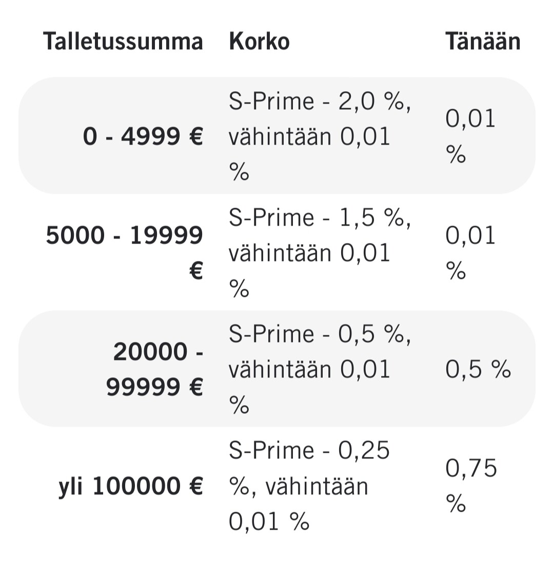Select the 0,5 % rate under Tänään
552x562 pixels.
click(478, 369)
